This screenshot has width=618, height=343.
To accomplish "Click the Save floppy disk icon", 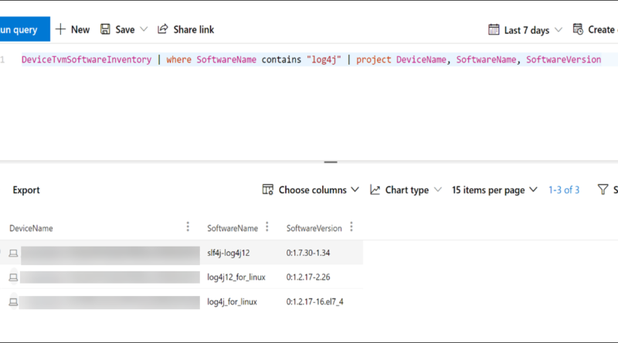I will pos(105,29).
